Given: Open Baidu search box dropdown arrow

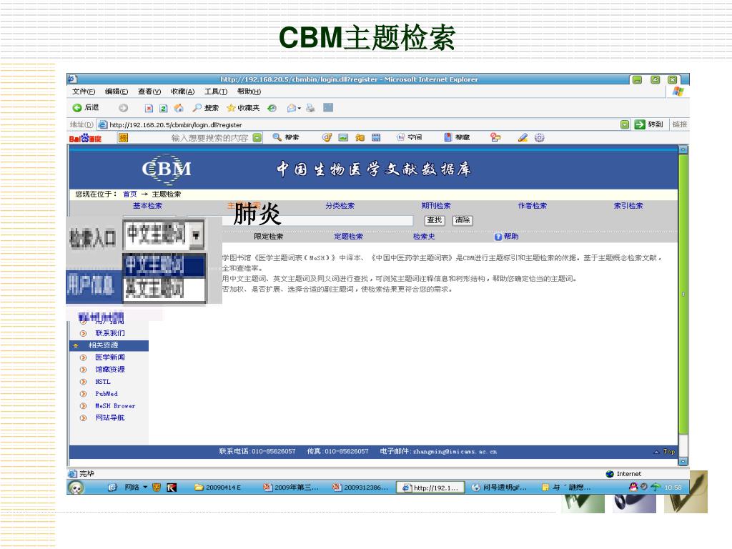Looking at the screenshot, I should point(257,137).
